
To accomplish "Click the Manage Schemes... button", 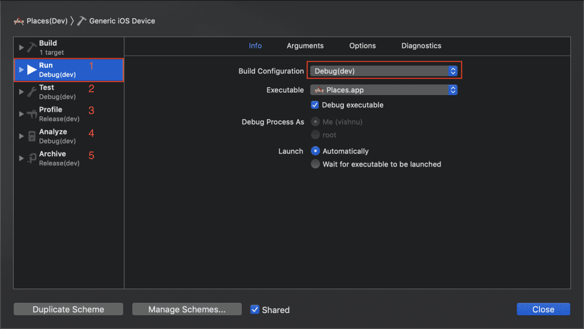I will coord(187,309).
